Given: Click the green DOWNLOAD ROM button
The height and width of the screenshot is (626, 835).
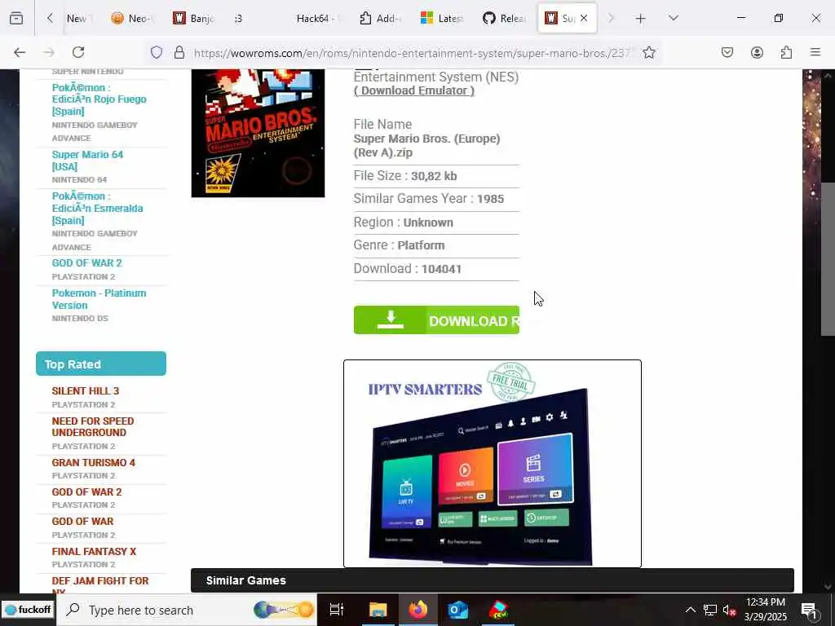Looking at the screenshot, I should [x=436, y=320].
